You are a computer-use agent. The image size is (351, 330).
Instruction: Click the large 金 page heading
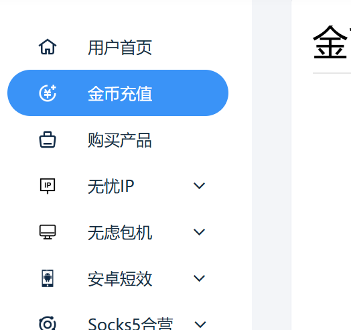(x=332, y=42)
